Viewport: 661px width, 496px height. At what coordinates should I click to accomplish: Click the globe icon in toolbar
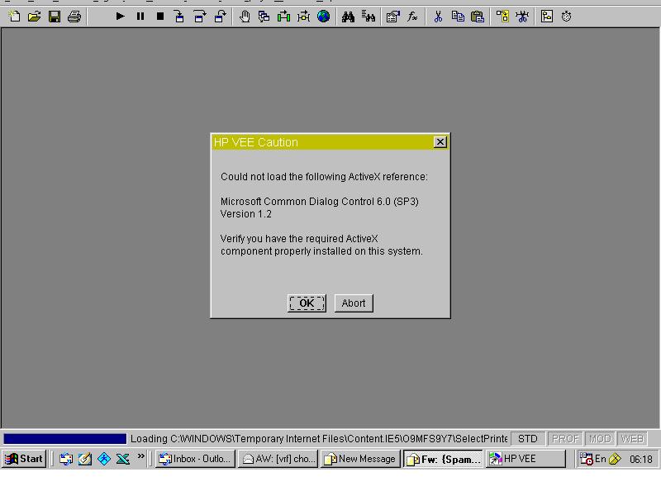[324, 17]
